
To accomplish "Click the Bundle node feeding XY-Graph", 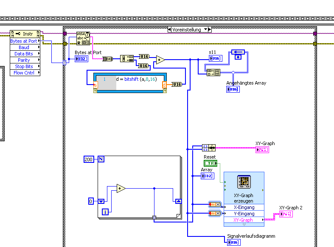I will [x=209, y=148].
